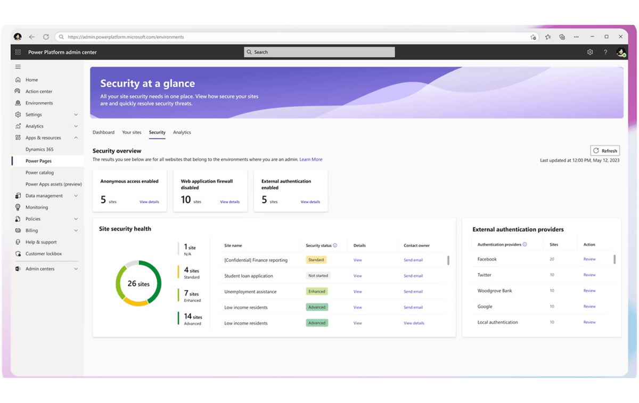The height and width of the screenshot is (403, 639).
Task: Click the Analytics icon in sidebar
Action: (x=18, y=126)
